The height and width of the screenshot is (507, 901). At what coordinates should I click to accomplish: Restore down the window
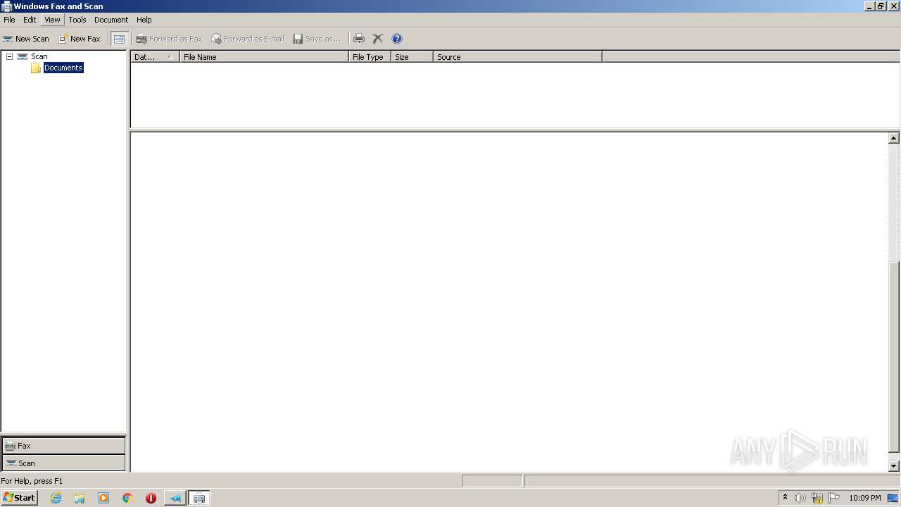[881, 6]
